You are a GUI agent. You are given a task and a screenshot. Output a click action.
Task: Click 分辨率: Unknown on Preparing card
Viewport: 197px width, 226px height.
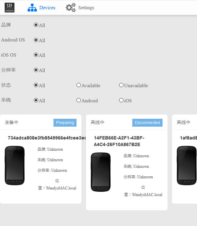(52, 170)
